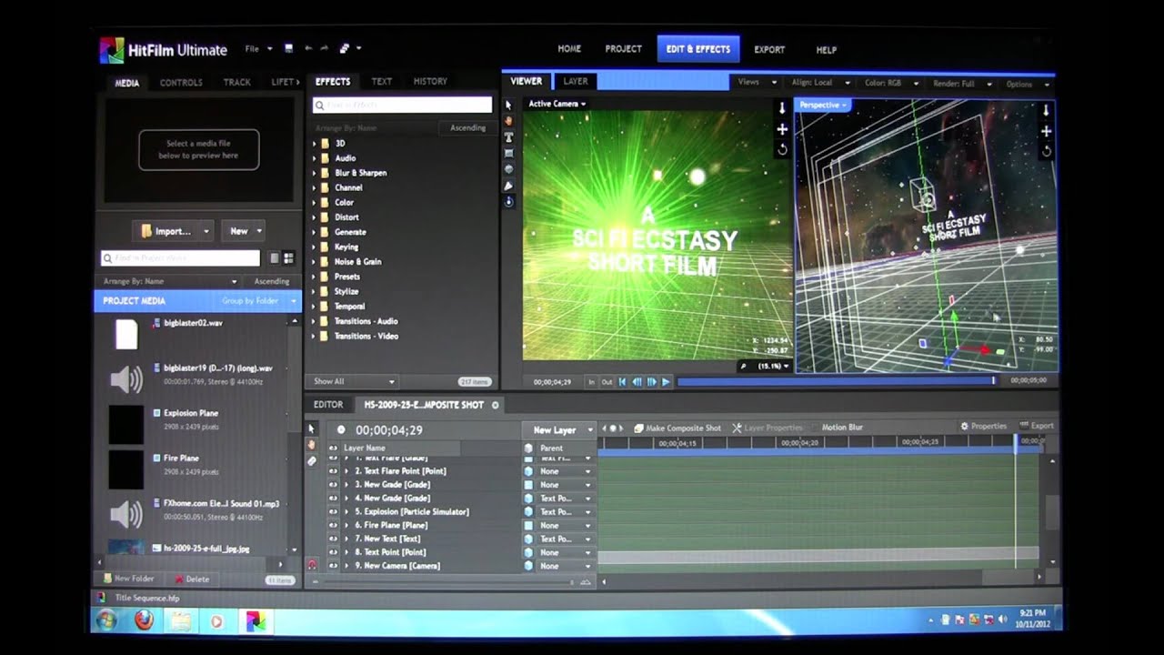Open the Windows Start menu
1164x655 pixels.
[105, 620]
